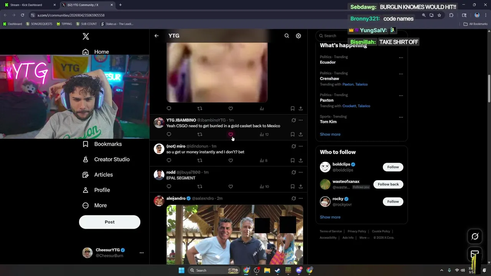Open CheesurYTG account menu dots

tap(142, 253)
